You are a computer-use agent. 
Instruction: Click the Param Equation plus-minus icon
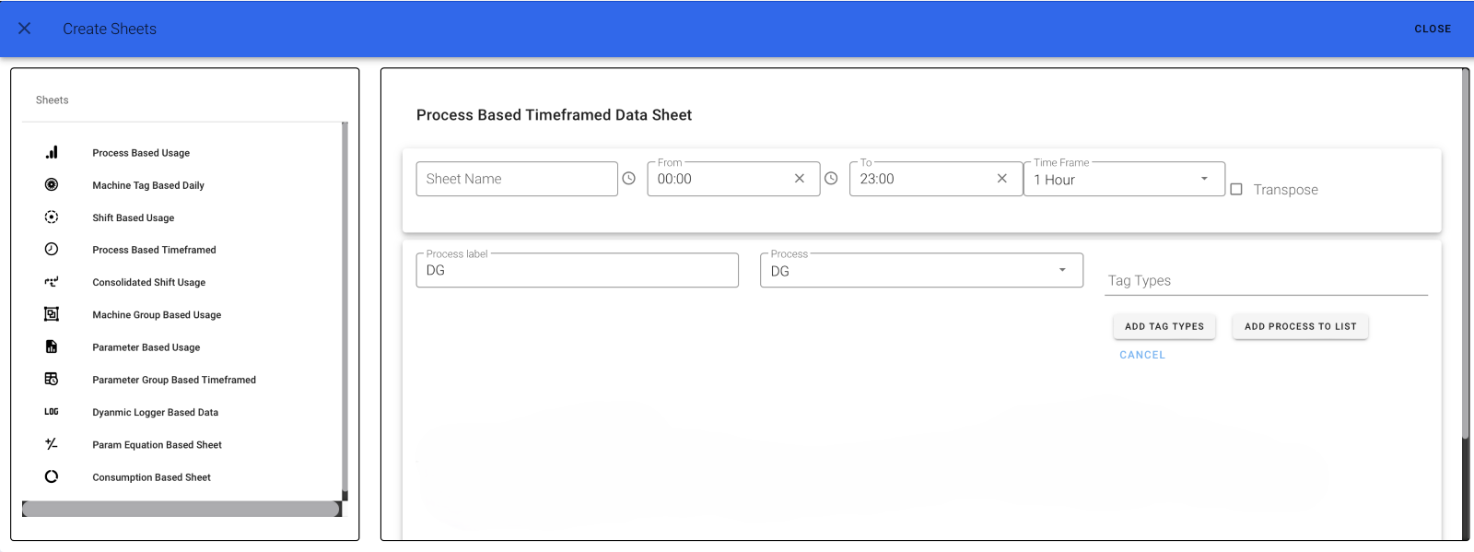click(52, 444)
